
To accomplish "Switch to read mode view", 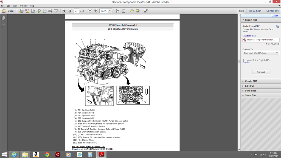I will pyautogui.click(x=146, y=11).
